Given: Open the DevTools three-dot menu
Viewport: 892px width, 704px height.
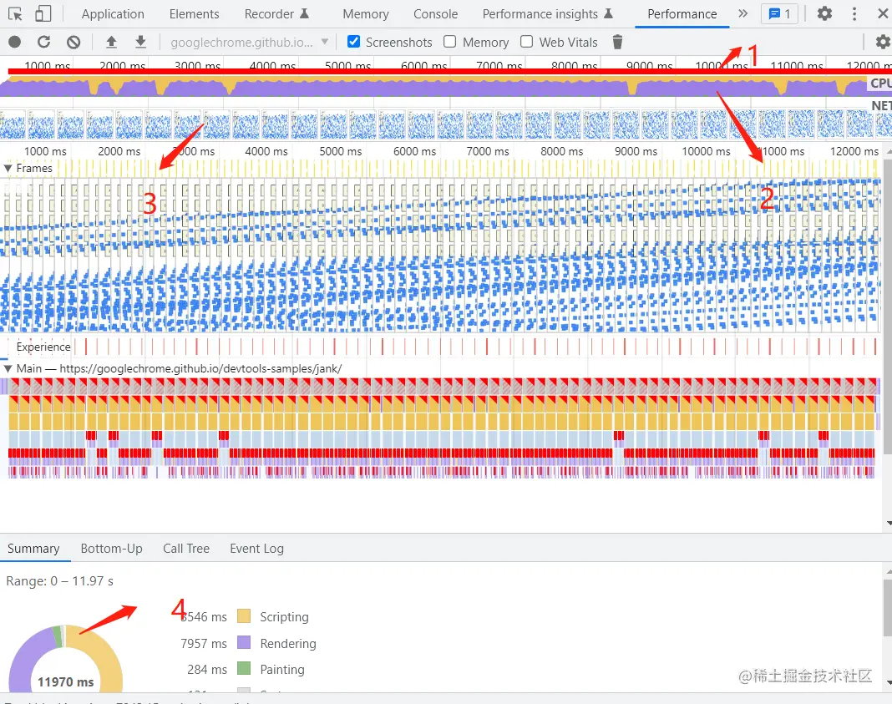Looking at the screenshot, I should click(854, 13).
